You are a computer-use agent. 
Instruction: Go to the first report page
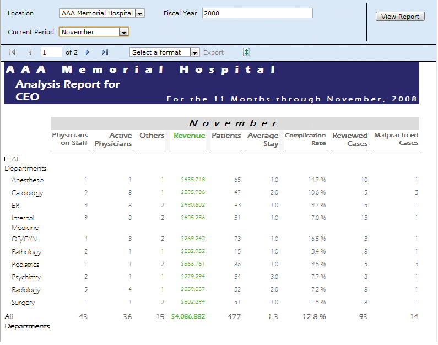[x=12, y=52]
